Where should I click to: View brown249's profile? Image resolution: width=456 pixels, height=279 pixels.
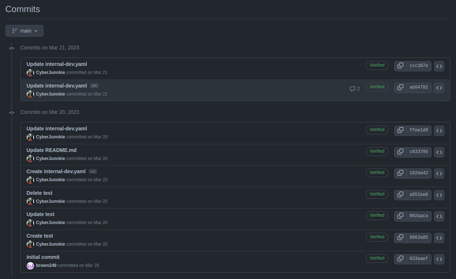click(46, 265)
